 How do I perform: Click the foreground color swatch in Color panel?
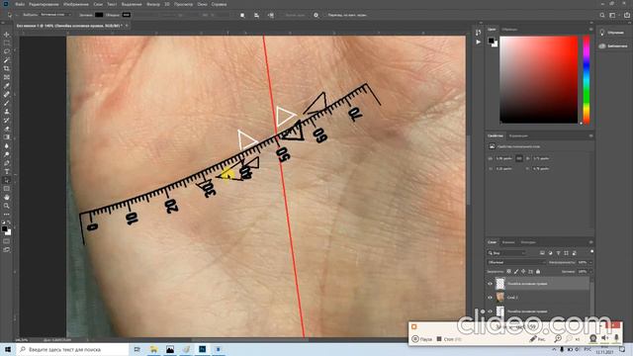491,41
